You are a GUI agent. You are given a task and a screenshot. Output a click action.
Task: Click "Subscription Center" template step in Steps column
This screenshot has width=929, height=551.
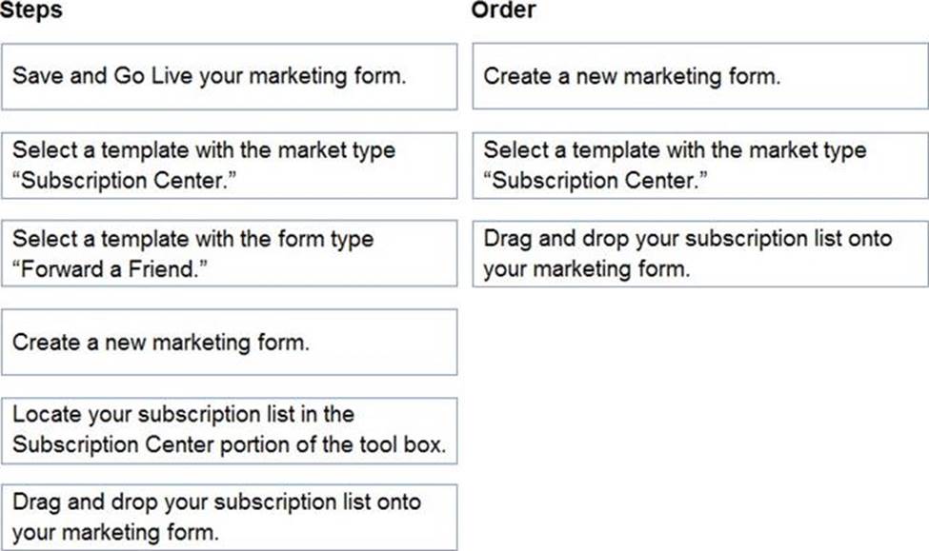pos(229,165)
